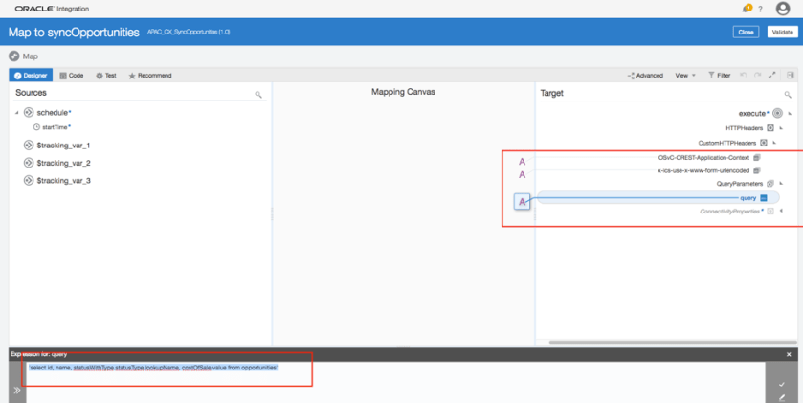Image resolution: width=803 pixels, height=403 pixels.
Task: Close the expression editor panel
Action: tap(789, 354)
